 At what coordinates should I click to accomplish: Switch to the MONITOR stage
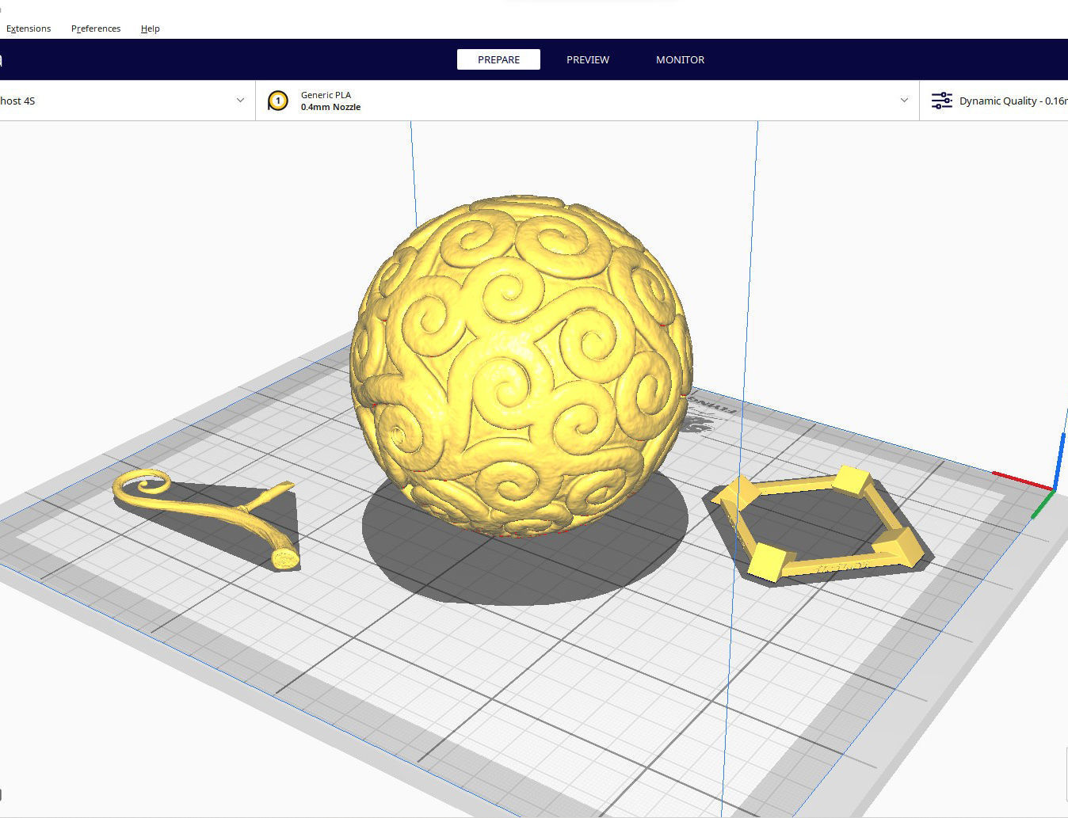point(680,59)
